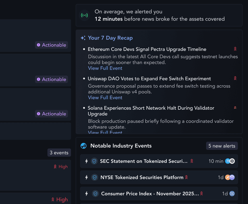Screen dimensions: 248x204
Task: Click the severity chevrons on Uniswap DAO item
Action: [x=235, y=78]
